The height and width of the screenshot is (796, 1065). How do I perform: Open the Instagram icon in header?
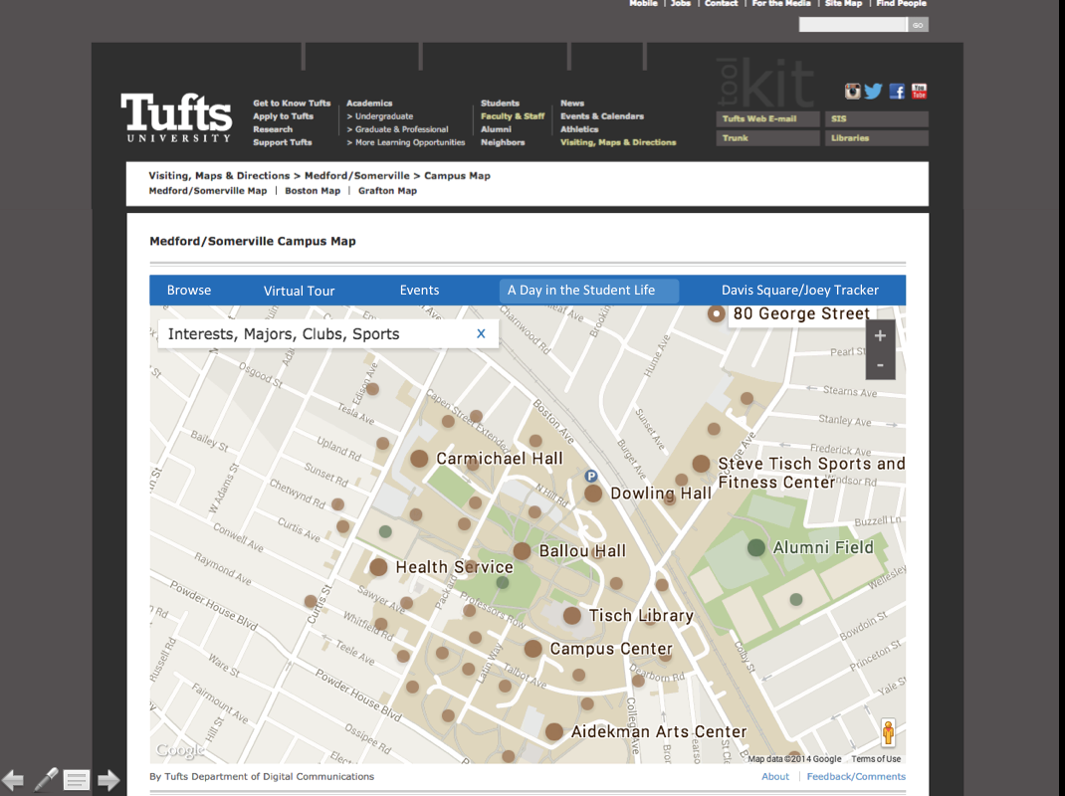point(852,92)
